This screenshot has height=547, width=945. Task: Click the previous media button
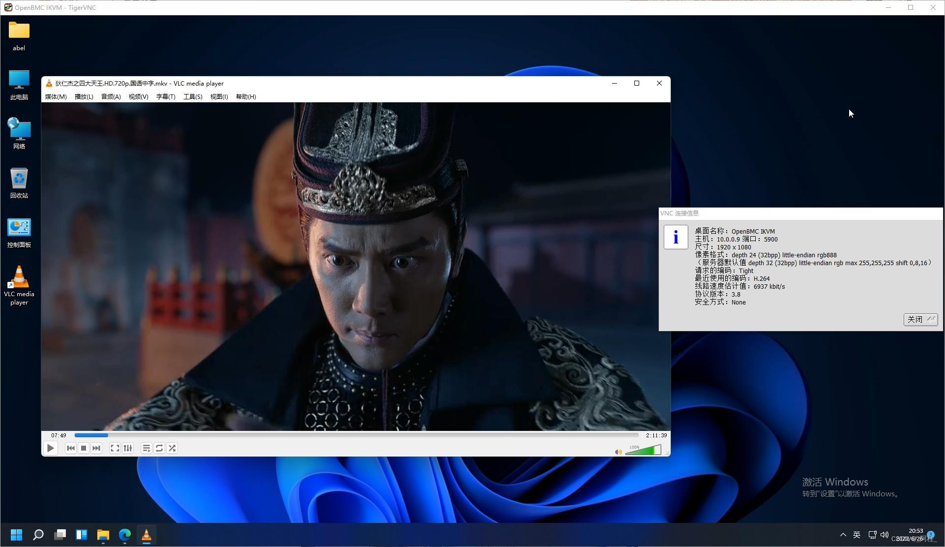(70, 448)
